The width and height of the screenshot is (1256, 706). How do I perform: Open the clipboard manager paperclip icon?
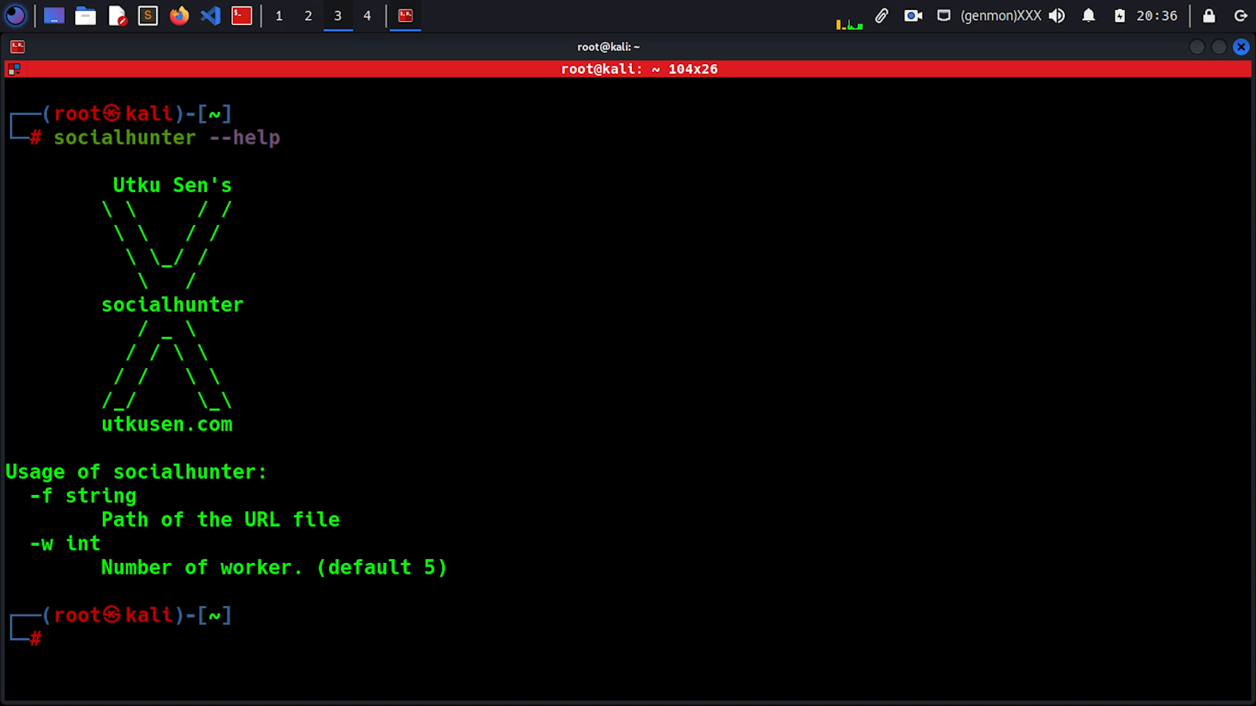coord(882,16)
